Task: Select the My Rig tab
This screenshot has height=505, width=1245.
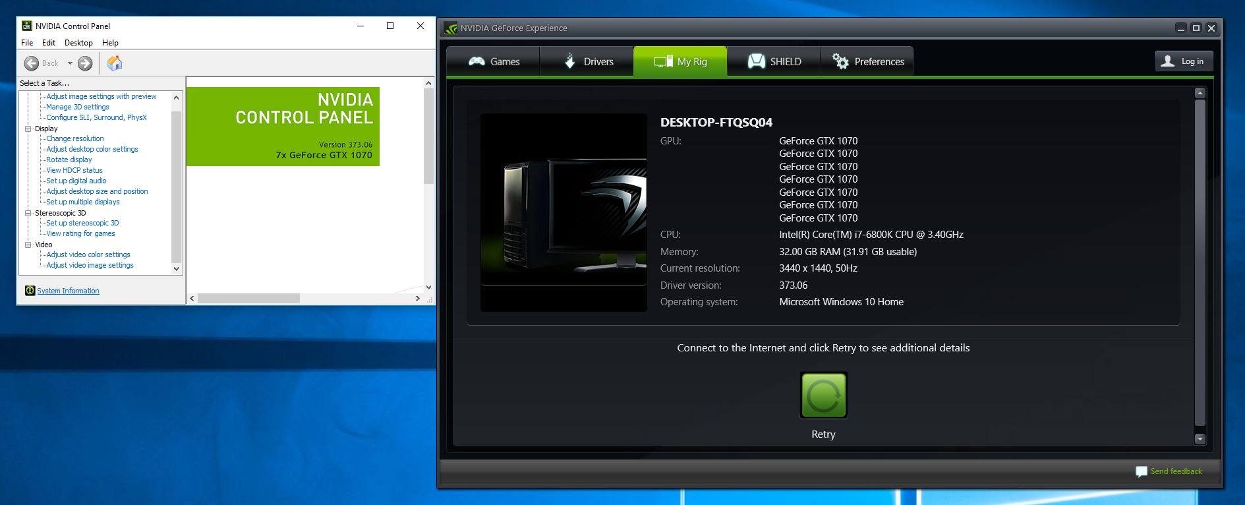Action: pyautogui.click(x=680, y=61)
